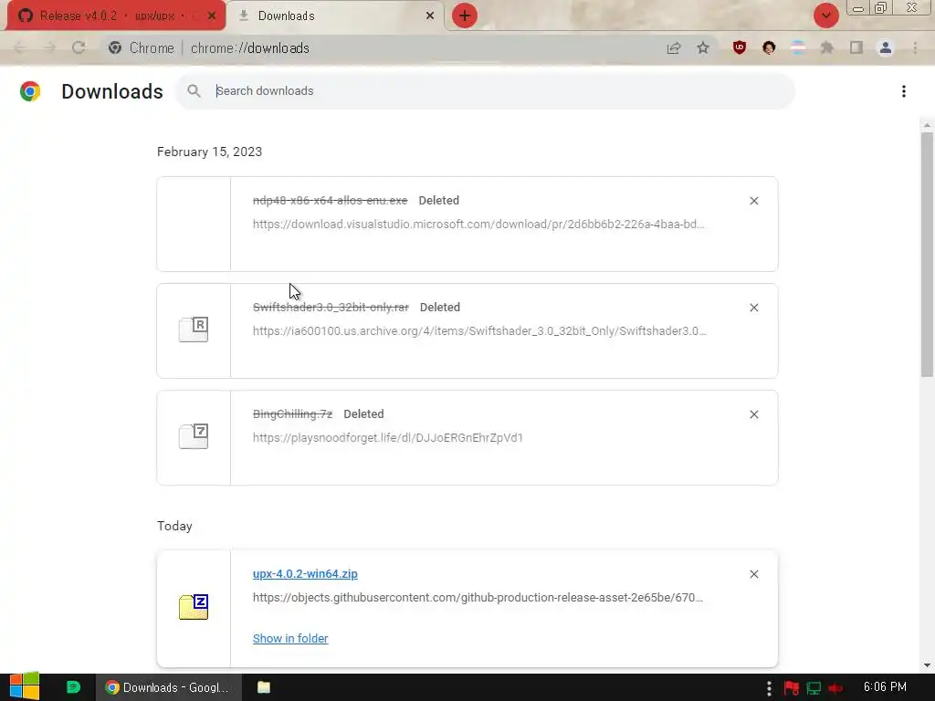
Task: Click the scrollbar down arrow
Action: coord(927,665)
